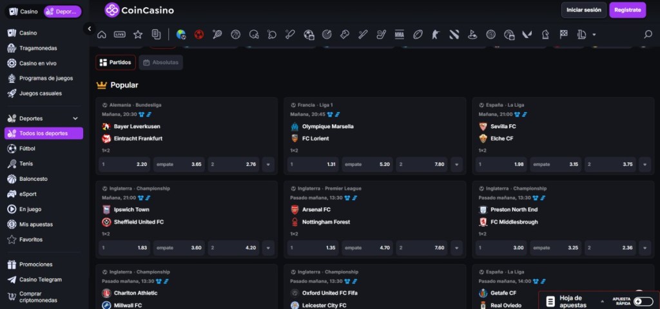This screenshot has width=660, height=309.
Task: Expand the Hoja de apuestas bet slip
Action: coord(602,301)
